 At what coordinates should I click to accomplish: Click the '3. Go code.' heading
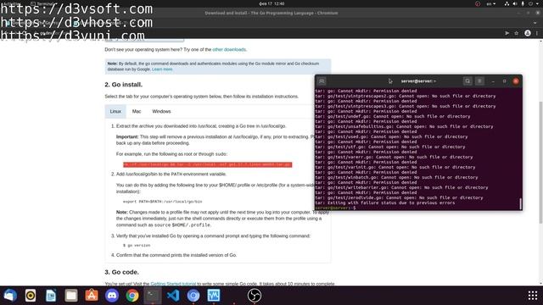click(x=121, y=272)
